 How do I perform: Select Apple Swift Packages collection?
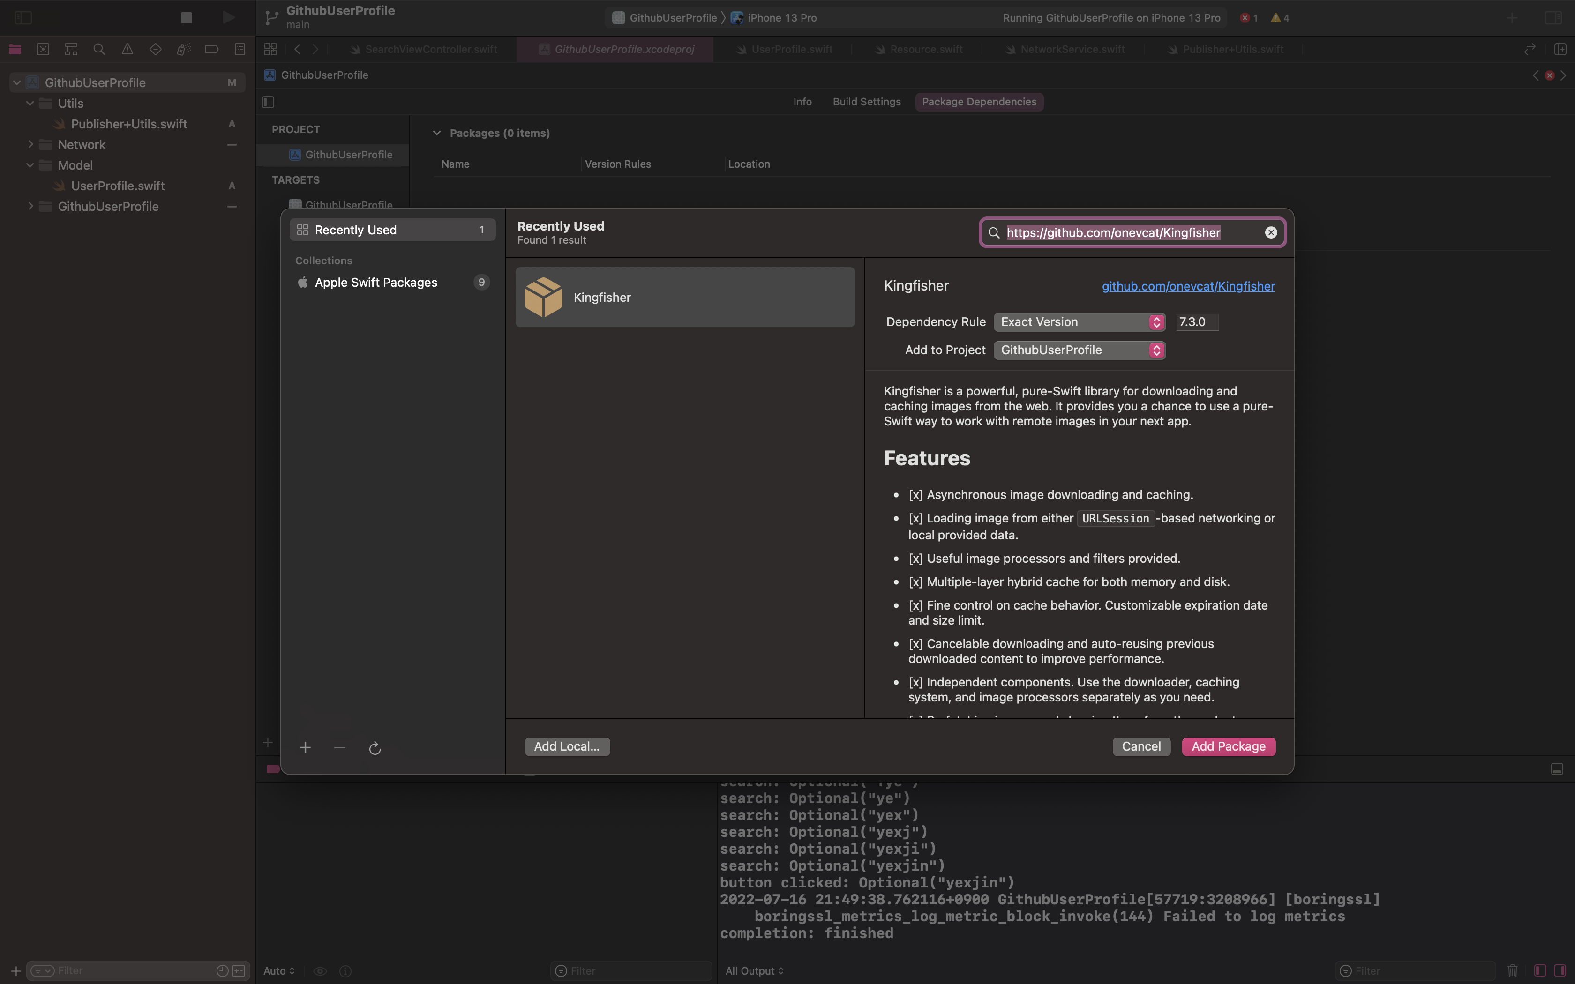(x=375, y=283)
